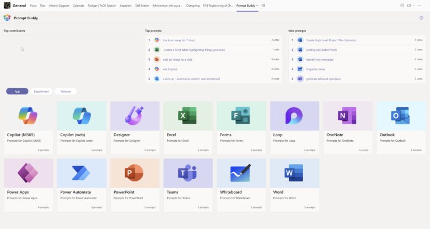The width and height of the screenshot is (430, 229).
Task: Click the Forms app icon
Action: click(240, 115)
